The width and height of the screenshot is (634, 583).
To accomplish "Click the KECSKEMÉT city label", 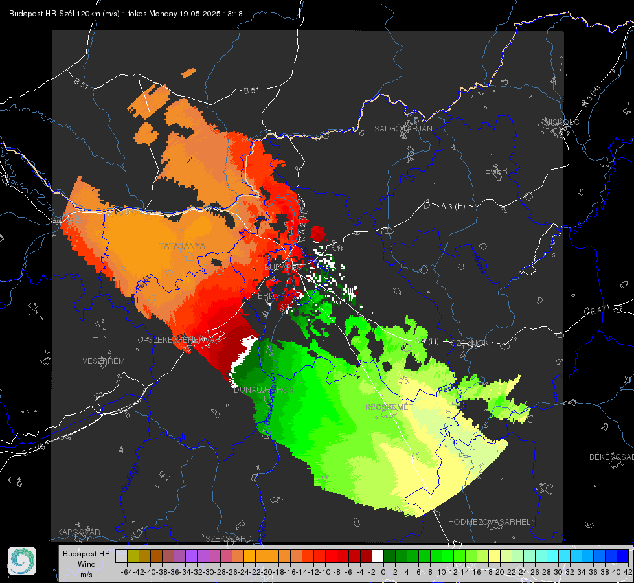I will pyautogui.click(x=389, y=407).
